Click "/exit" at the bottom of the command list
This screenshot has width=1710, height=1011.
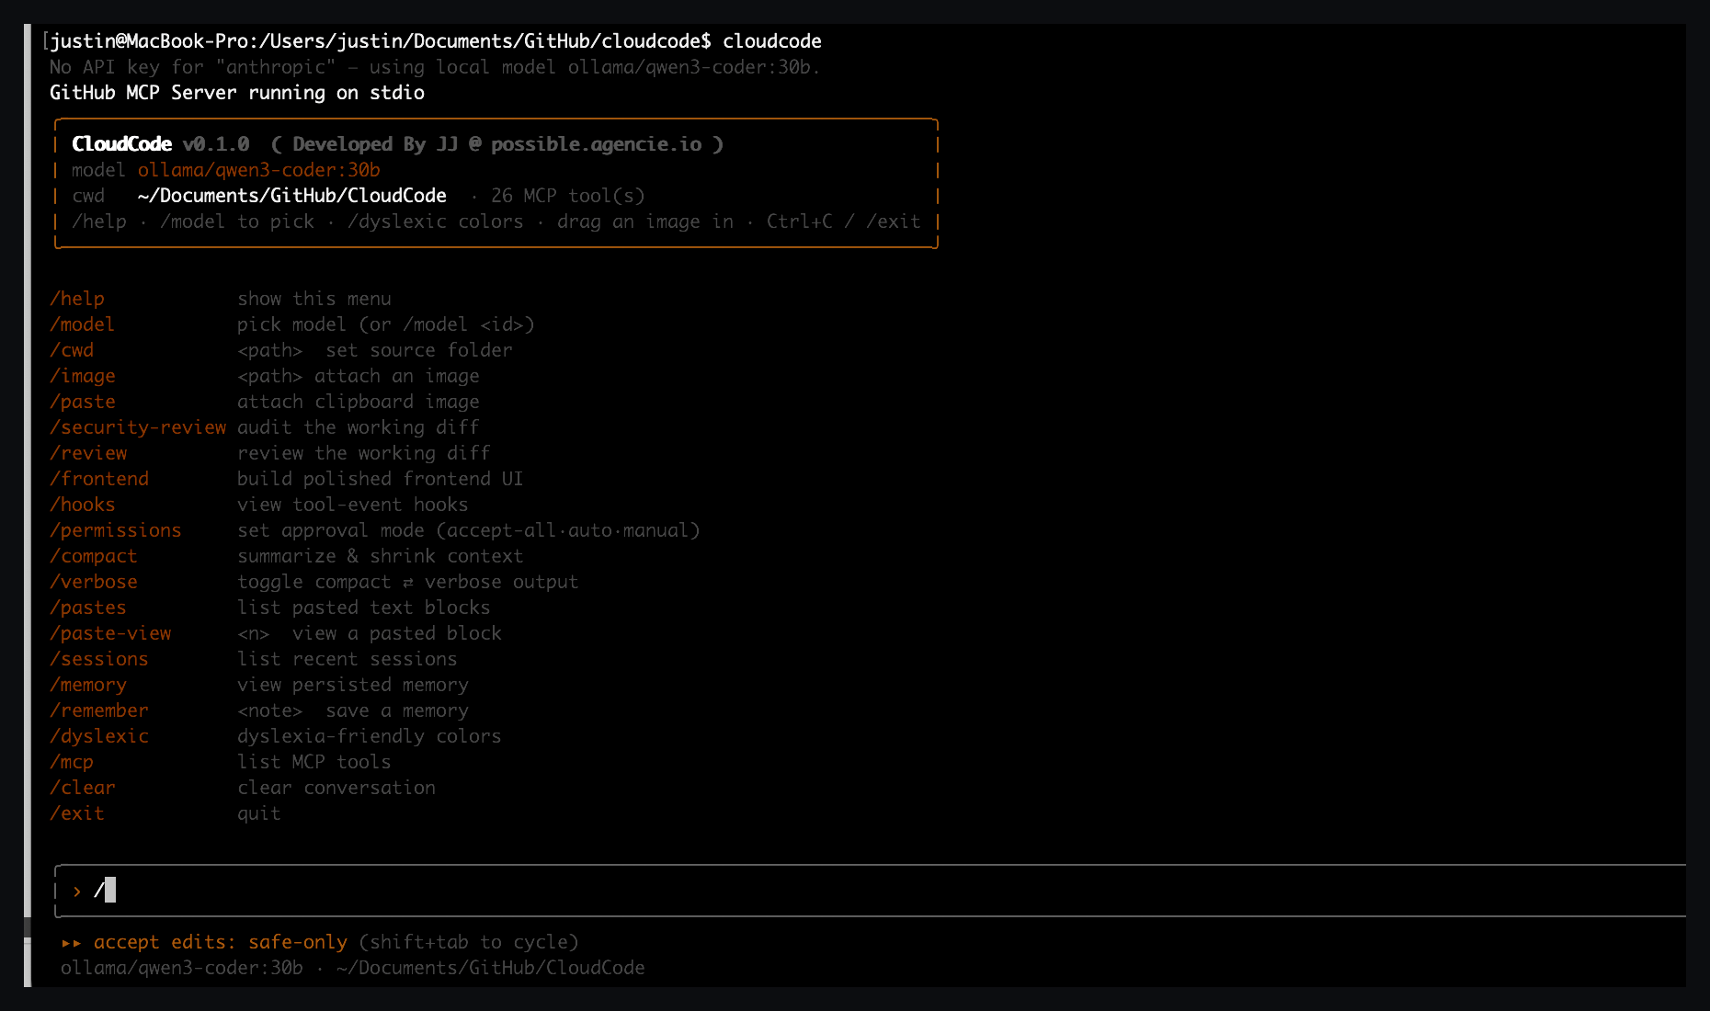click(x=77, y=813)
